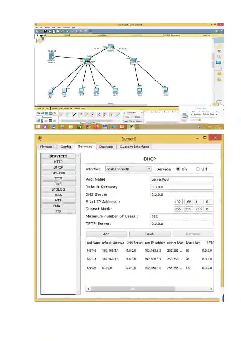
Task: Choose the copper straight-through cable
Action: tap(74, 115)
